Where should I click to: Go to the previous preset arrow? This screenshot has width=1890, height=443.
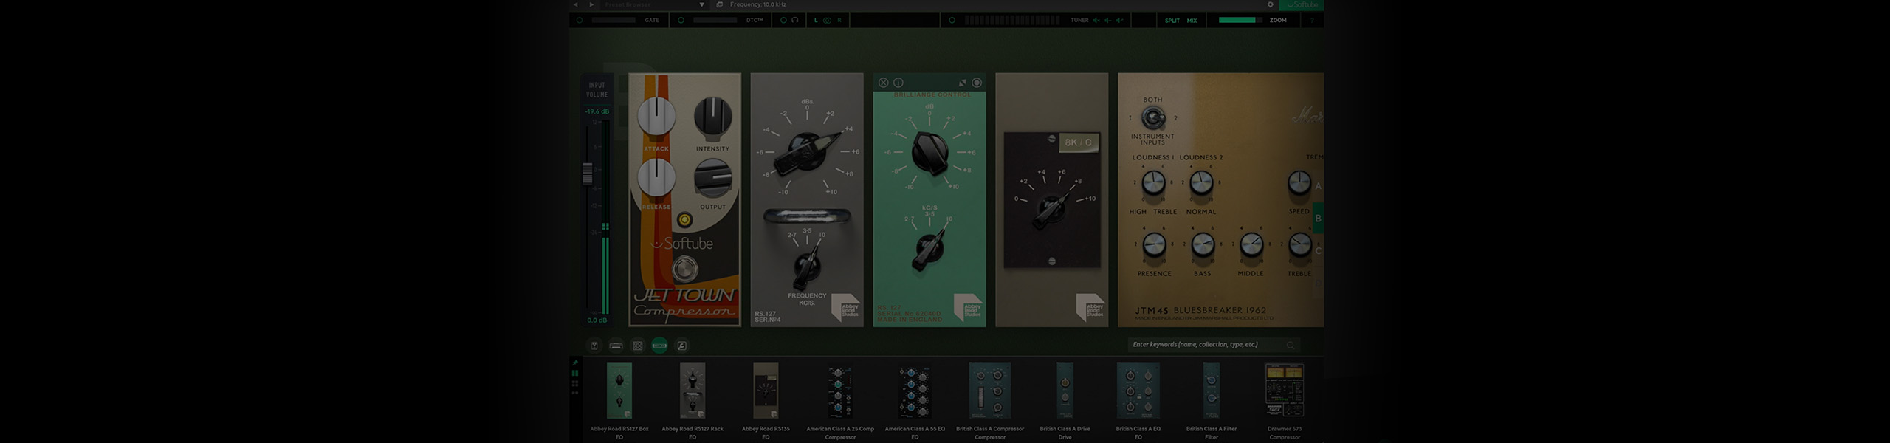pos(576,4)
